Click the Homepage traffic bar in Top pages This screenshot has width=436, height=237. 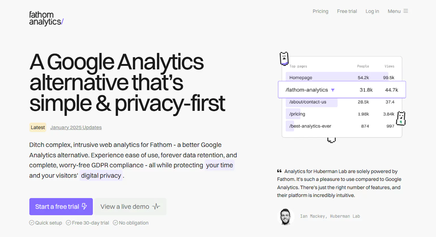coord(337,77)
